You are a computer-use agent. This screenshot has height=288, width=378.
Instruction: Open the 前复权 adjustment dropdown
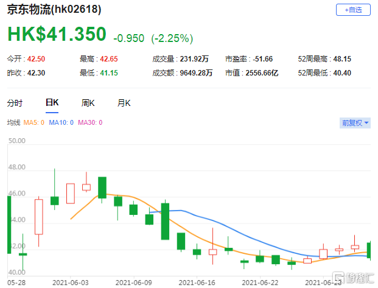pos(355,123)
